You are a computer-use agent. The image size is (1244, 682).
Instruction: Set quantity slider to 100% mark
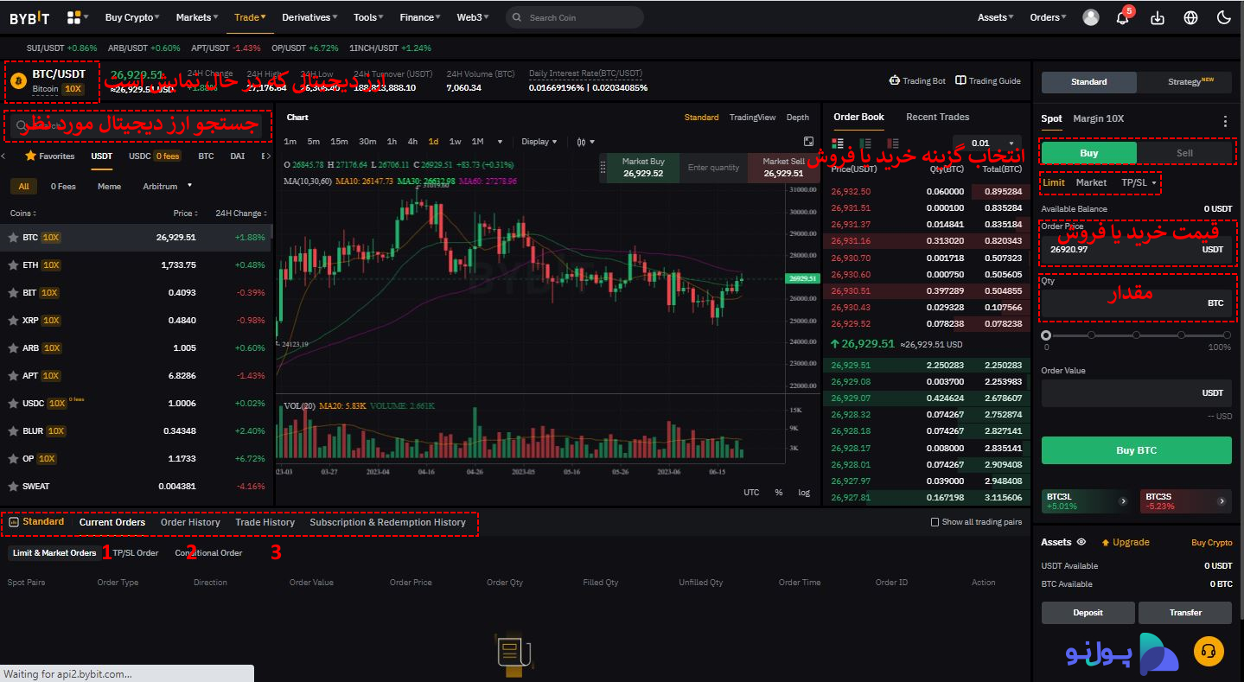tap(1226, 335)
